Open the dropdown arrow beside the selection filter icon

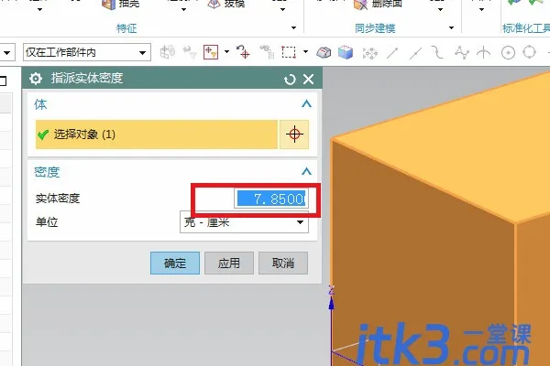coord(227,52)
